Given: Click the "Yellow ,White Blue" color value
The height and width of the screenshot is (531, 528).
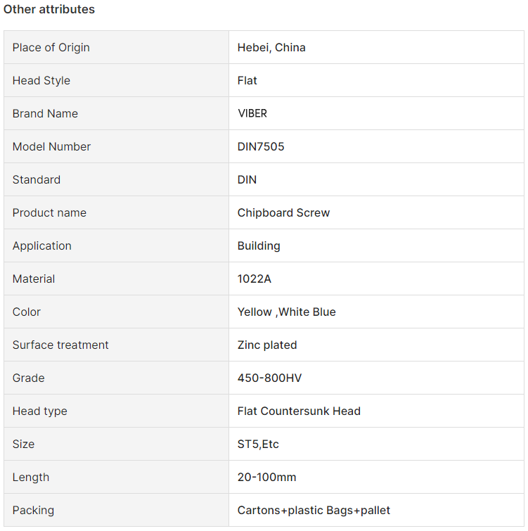Looking at the screenshot, I should coord(286,312).
